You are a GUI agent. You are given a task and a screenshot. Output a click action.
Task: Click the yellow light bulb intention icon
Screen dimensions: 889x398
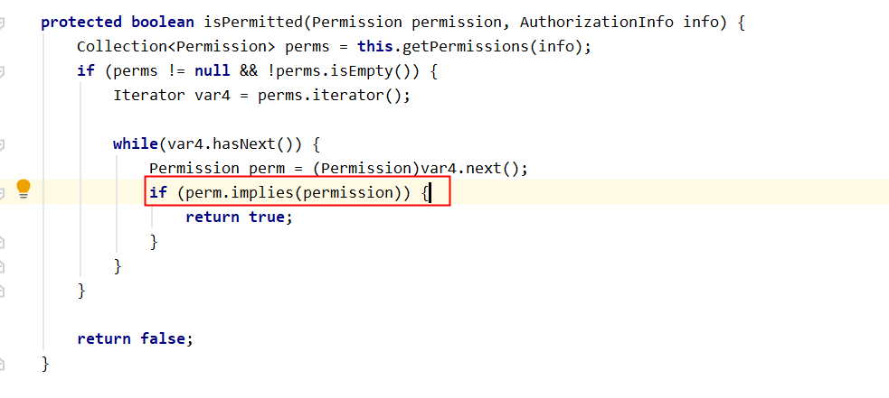[24, 188]
